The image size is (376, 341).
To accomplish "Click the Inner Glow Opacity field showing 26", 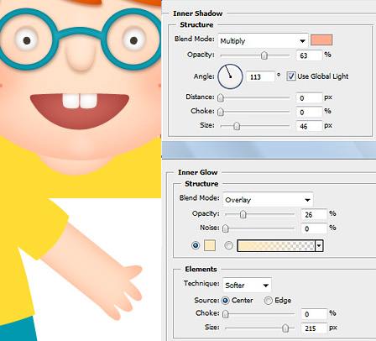I will [314, 214].
